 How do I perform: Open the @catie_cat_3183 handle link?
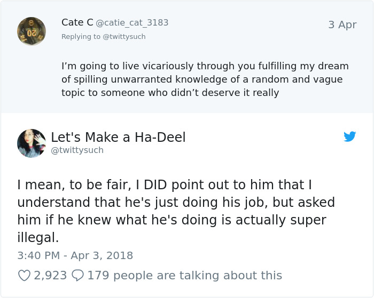point(132,23)
